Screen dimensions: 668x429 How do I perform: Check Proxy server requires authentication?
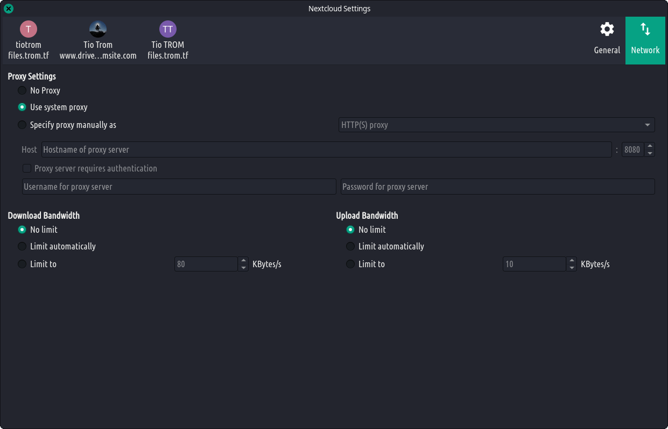[27, 168]
